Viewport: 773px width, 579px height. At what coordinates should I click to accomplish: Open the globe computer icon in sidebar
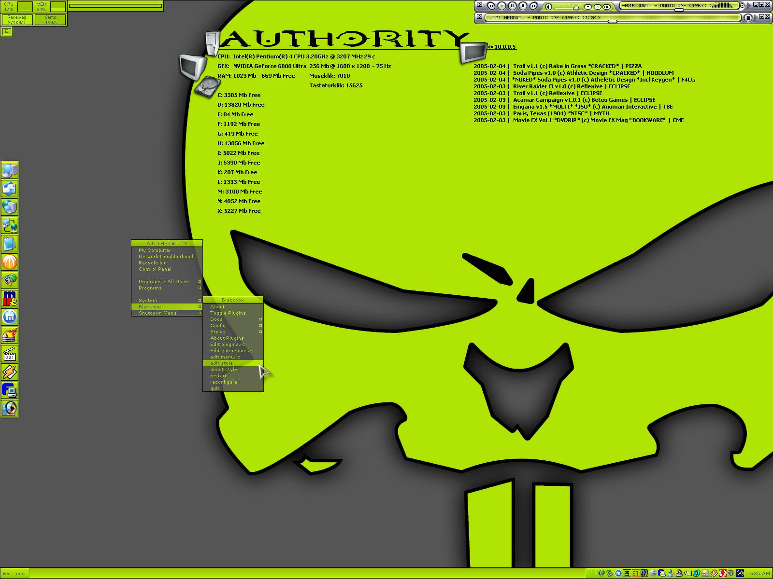click(10, 207)
